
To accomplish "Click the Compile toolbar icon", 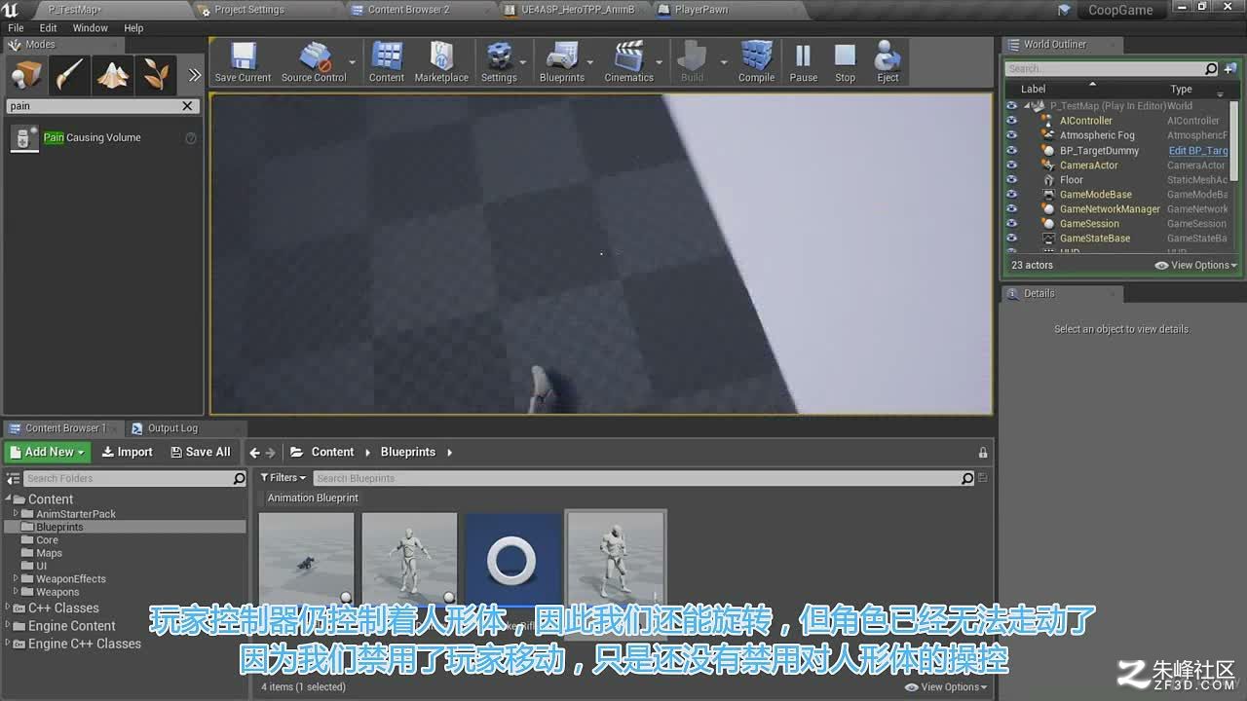I will (756, 61).
